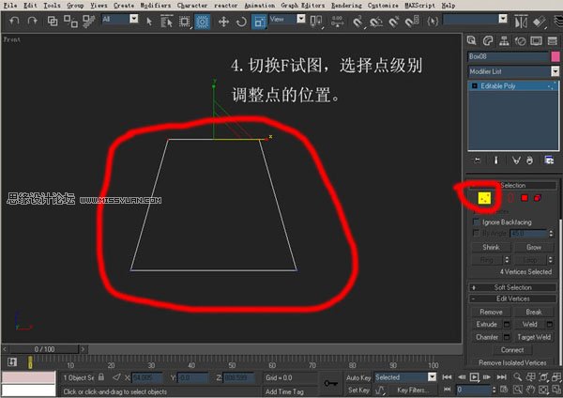563x398 pixels.
Task: Click the Break vertices button
Action: pyautogui.click(x=534, y=313)
